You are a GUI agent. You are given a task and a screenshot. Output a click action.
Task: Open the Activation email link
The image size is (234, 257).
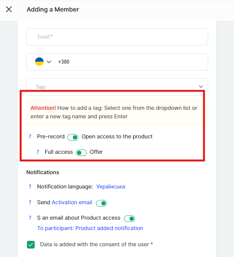point(72,202)
